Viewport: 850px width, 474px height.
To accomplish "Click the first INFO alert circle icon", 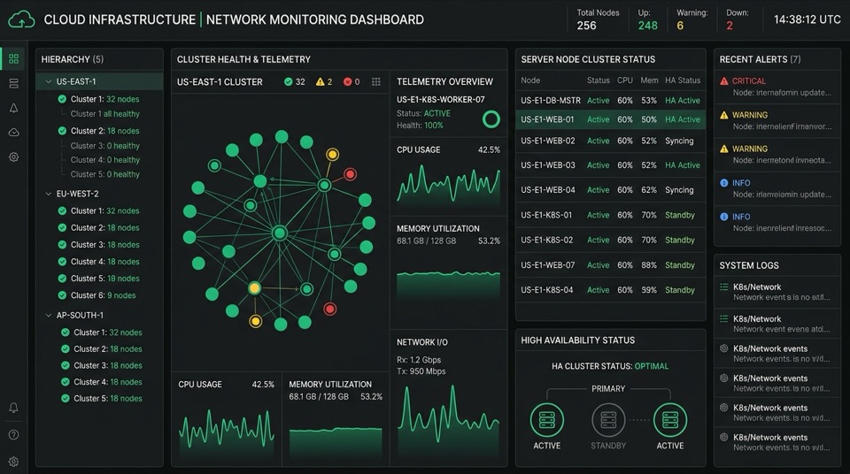I will [x=723, y=183].
